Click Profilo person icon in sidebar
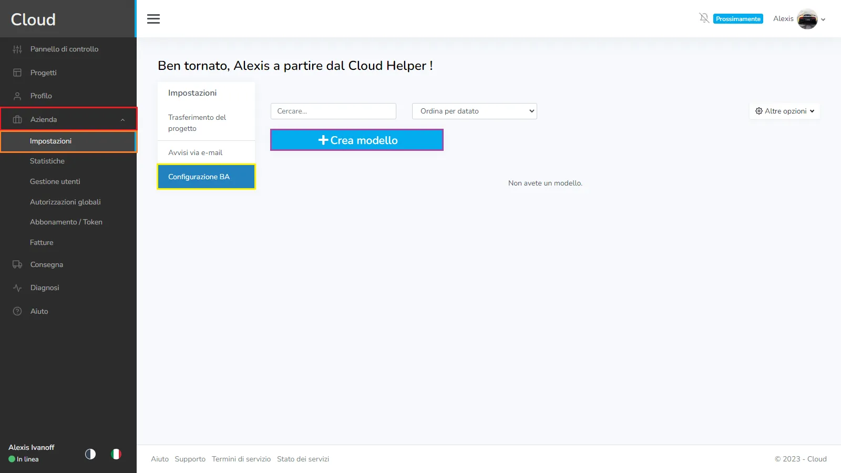Viewport: 841px width, 473px height. click(x=17, y=96)
